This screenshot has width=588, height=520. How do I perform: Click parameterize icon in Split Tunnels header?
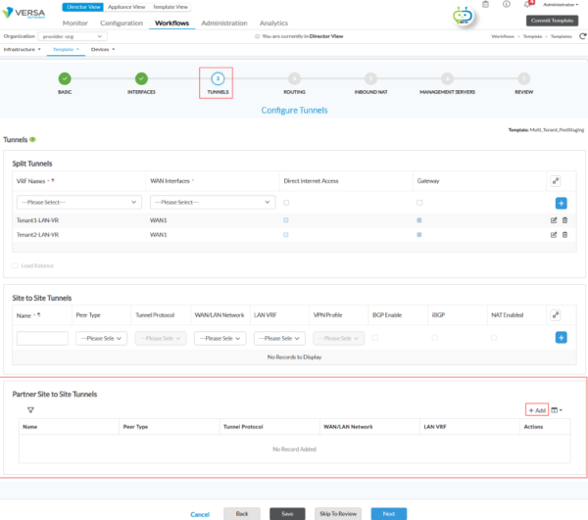(x=556, y=181)
